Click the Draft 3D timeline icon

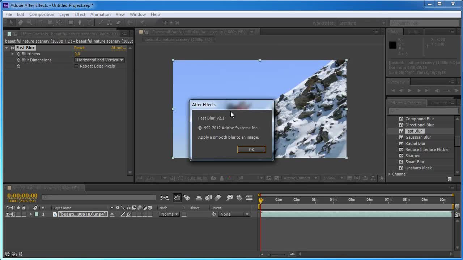coord(187,198)
